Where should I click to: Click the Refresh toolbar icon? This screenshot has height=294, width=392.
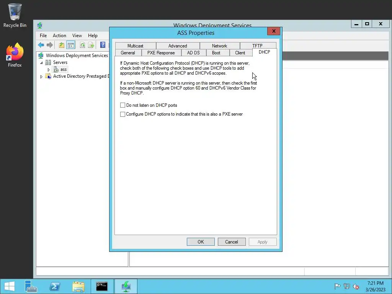click(x=82, y=45)
